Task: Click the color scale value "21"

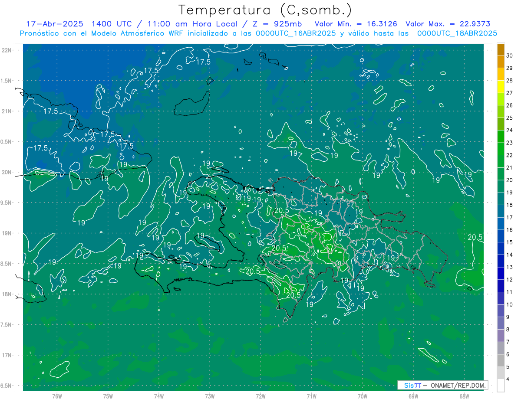Action: [510, 168]
